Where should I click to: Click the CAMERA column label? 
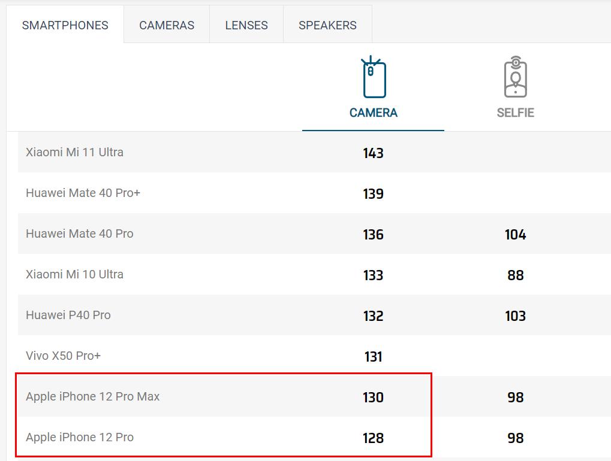coord(373,113)
